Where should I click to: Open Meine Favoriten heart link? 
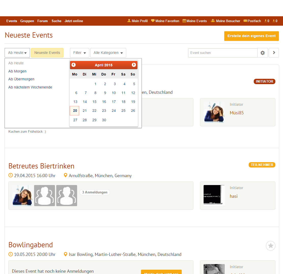(165, 21)
